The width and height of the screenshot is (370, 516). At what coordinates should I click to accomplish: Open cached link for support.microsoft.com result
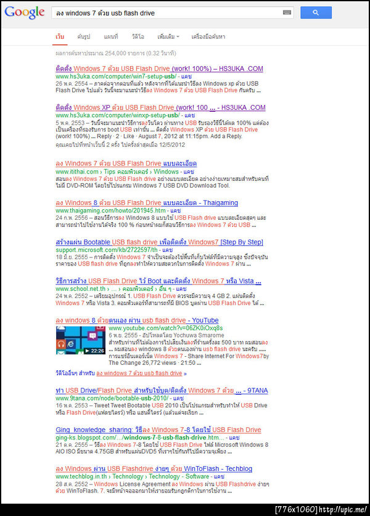click(167, 250)
